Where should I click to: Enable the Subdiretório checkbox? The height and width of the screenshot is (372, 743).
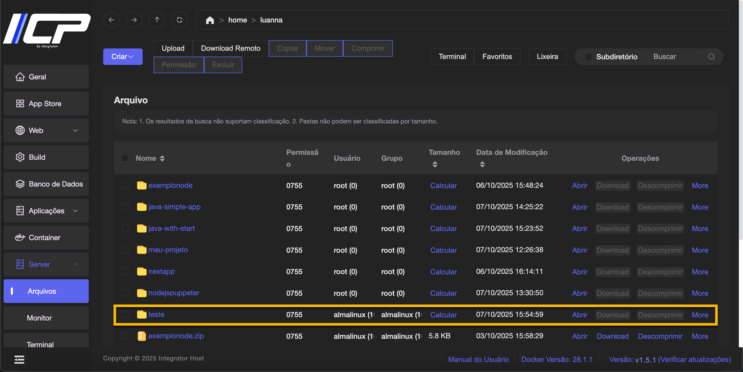[588, 57]
